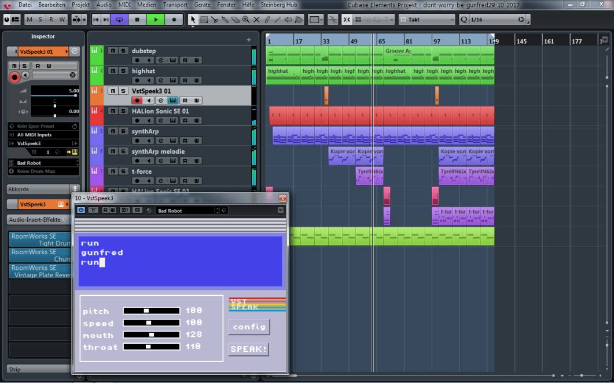Toggle the Snap on/off icon
The width and height of the screenshot is (614, 383).
point(347,20)
